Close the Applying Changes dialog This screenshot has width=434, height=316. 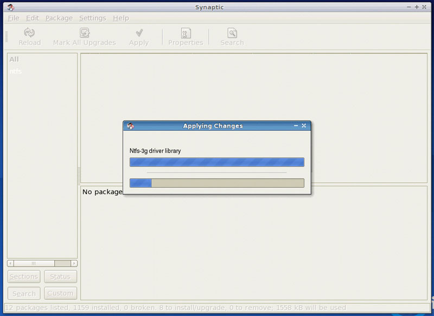[x=304, y=126]
